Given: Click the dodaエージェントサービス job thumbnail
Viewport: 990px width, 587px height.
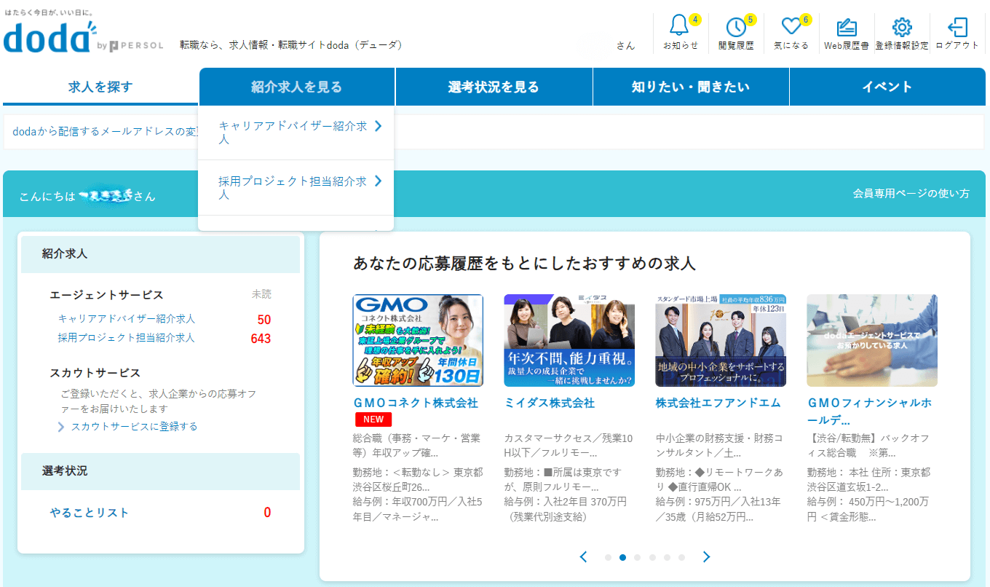Looking at the screenshot, I should point(872,340).
